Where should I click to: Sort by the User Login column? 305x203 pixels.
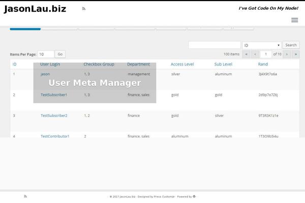pyautogui.click(x=50, y=64)
